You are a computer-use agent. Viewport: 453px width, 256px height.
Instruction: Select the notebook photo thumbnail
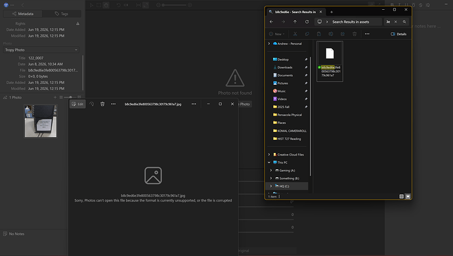click(x=41, y=121)
